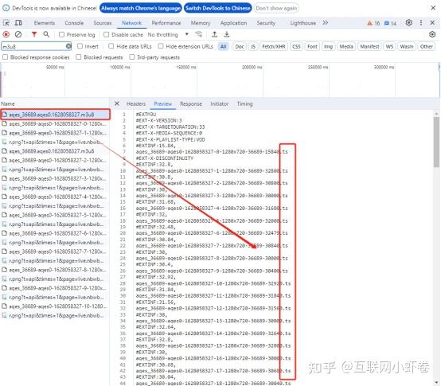Screen dimensions: 441x386
Task: Expand more DevTools tabs chevron
Action: [326, 23]
